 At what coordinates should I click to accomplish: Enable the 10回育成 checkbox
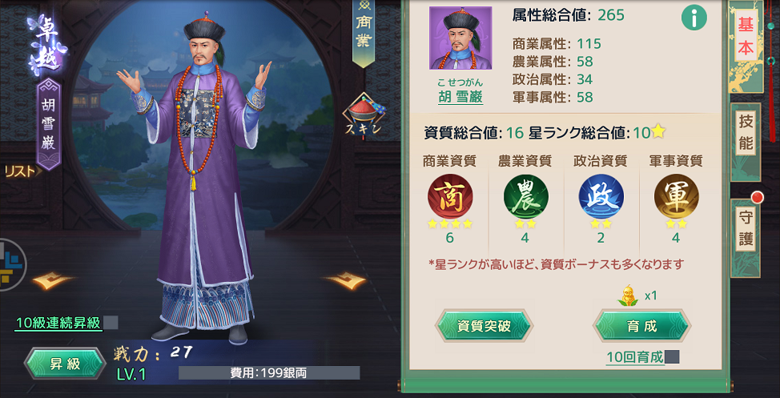[x=672, y=356]
